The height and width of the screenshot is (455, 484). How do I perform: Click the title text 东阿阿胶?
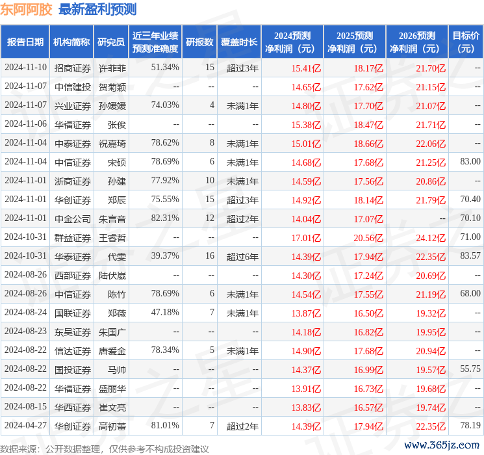tap(26, 10)
